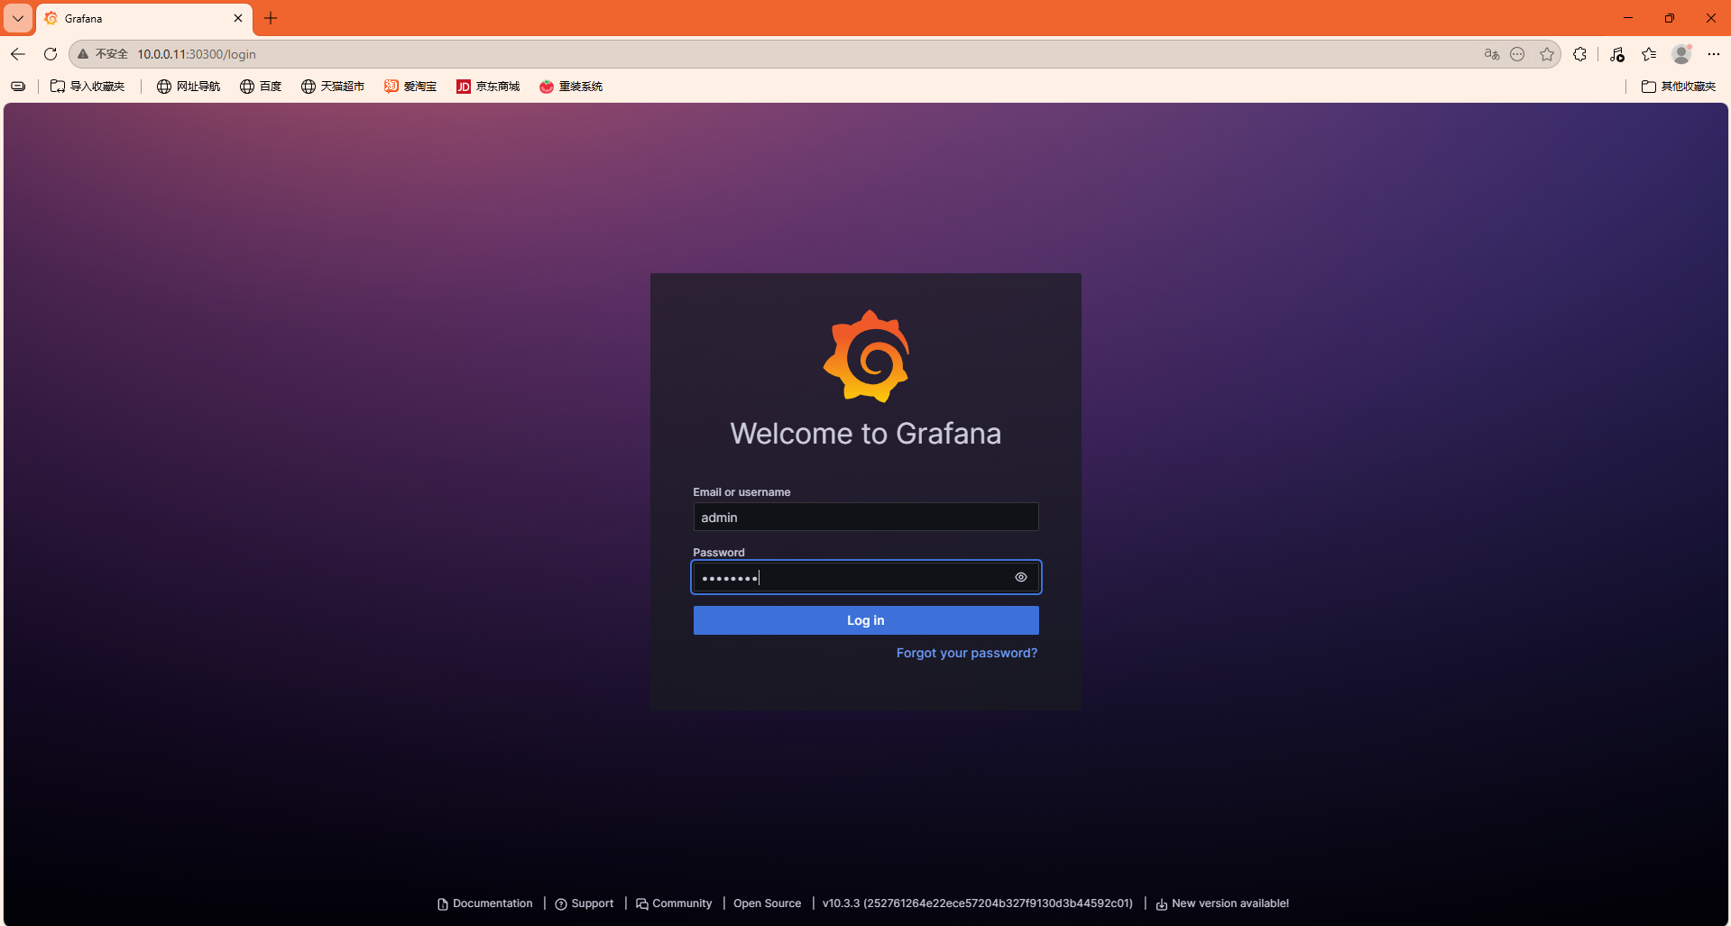1731x926 pixels.
Task: Go back using browser back arrow
Action: pyautogui.click(x=18, y=54)
